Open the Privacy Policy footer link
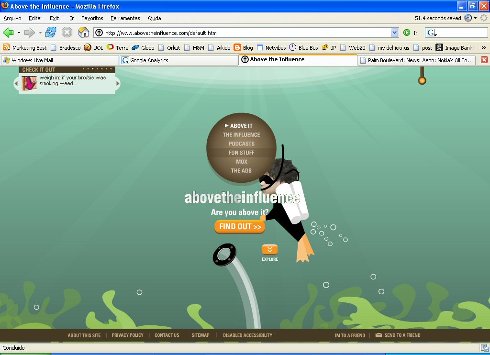 127,335
